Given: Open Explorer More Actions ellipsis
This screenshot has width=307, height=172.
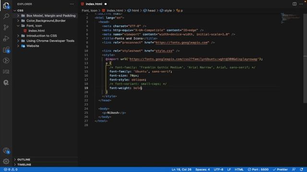Looking at the screenshot, I should pos(72,4).
